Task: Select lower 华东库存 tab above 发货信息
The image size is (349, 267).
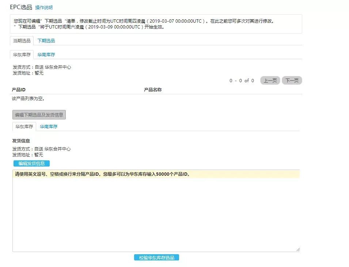Action: click(x=24, y=127)
